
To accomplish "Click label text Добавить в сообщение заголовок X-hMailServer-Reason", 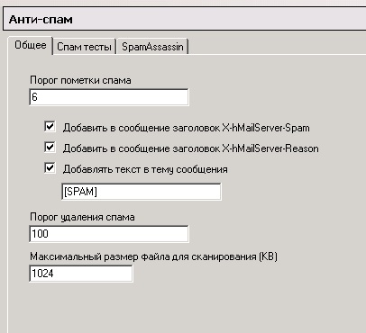I will [191, 148].
